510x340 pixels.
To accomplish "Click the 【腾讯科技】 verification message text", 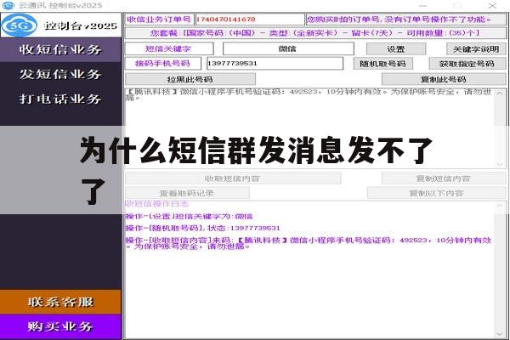I will click(x=309, y=94).
